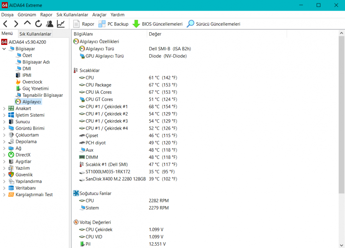Click the Veritabanı database icon
This screenshot has width=345, height=248.
[x=11, y=188]
